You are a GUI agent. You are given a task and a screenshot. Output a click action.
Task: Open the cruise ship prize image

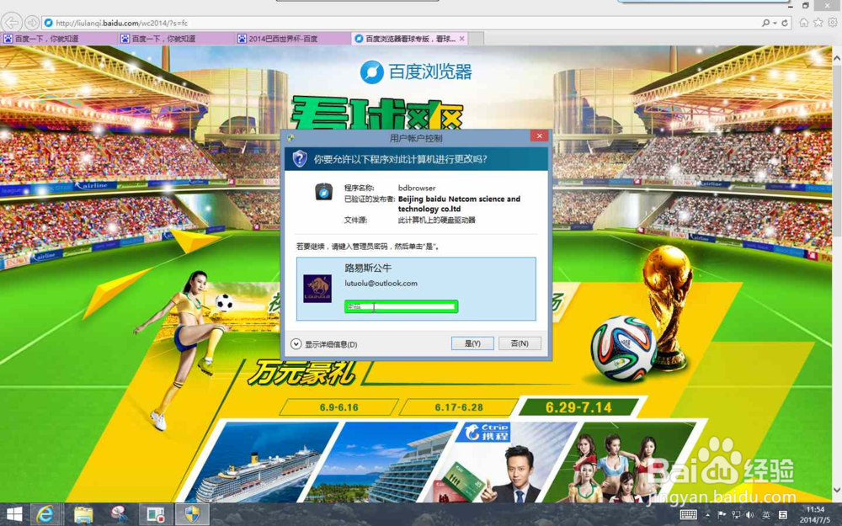coord(263,462)
